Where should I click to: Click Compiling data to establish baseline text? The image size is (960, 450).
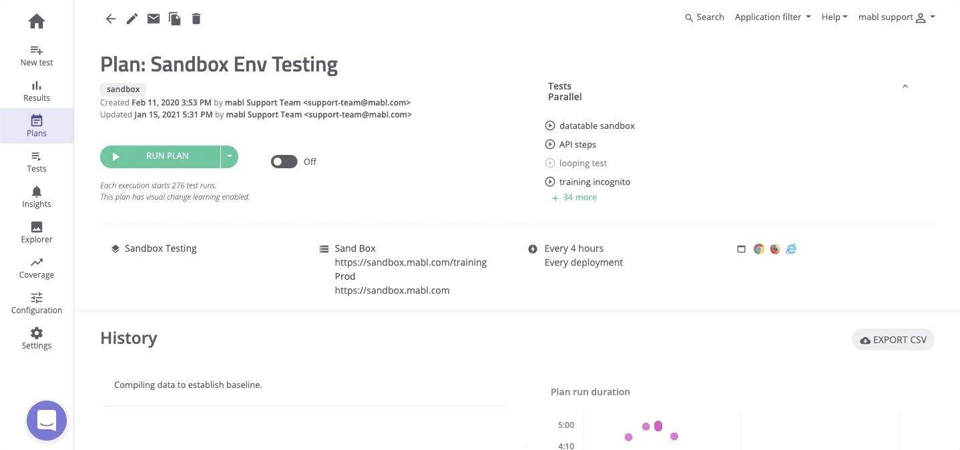click(x=188, y=385)
